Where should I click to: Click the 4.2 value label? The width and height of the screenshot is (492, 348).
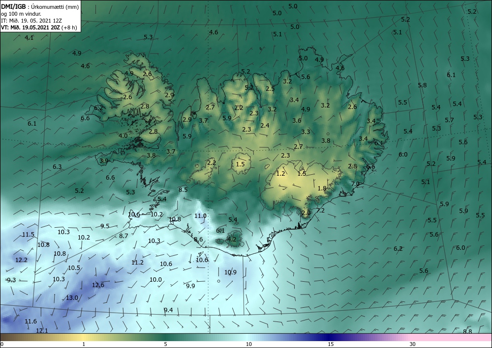[x=232, y=239]
